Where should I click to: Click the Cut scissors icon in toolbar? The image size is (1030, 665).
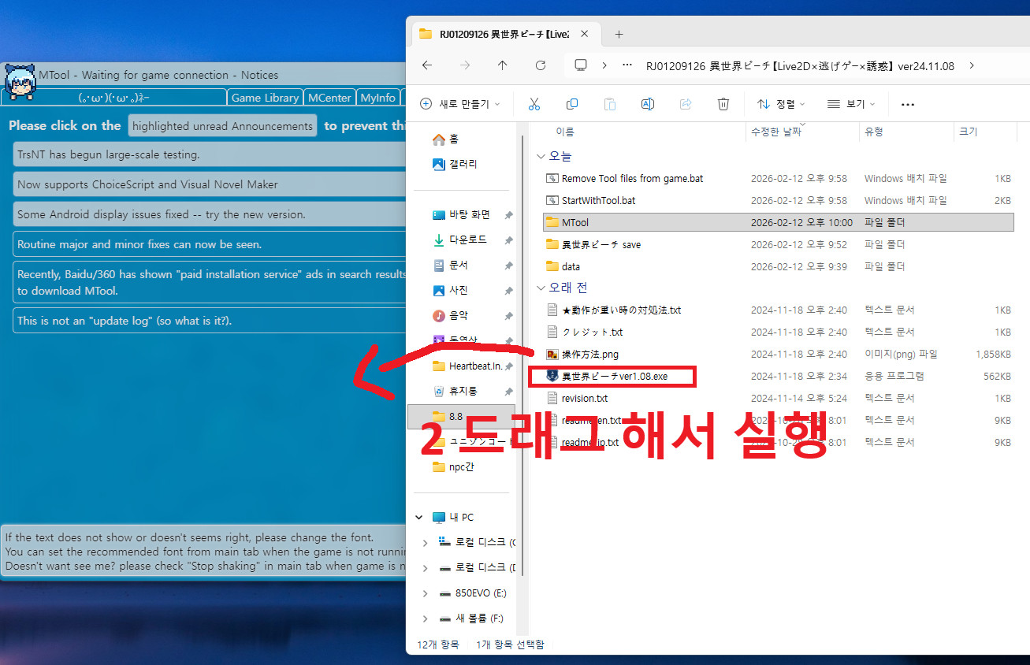tap(534, 104)
